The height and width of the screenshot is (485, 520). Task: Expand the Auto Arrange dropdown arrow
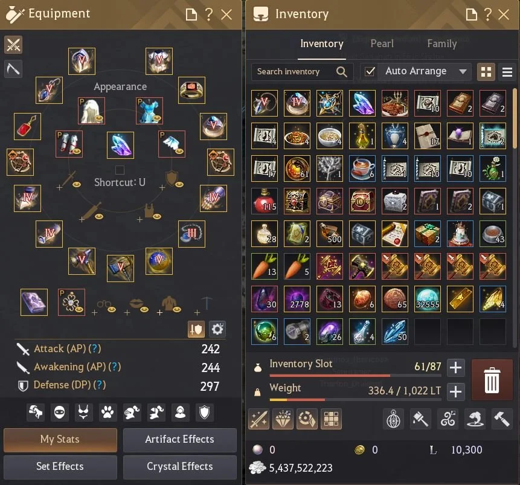(463, 71)
